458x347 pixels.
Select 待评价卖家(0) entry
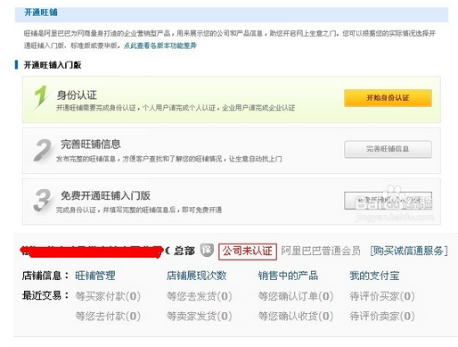[x=382, y=316]
